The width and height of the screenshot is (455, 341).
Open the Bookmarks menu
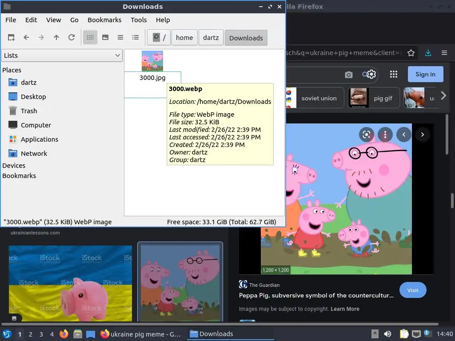pos(104,20)
